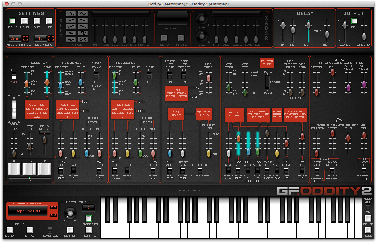Flip VCO 1 S/H / ADSR FM switch
The height and width of the screenshot is (243, 377).
(74, 171)
